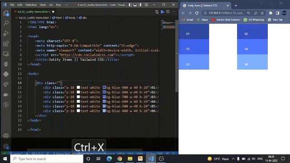Reload the page in Chrome

(x=197, y=13)
